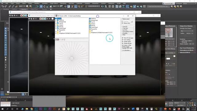Open the File Explorer taskbar icon

(27, 109)
